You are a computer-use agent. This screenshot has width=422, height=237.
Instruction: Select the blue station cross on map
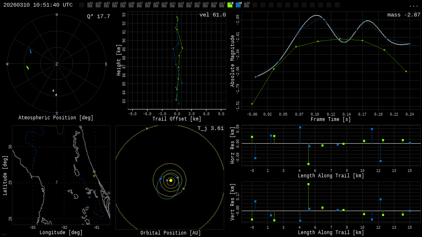tap(89, 197)
